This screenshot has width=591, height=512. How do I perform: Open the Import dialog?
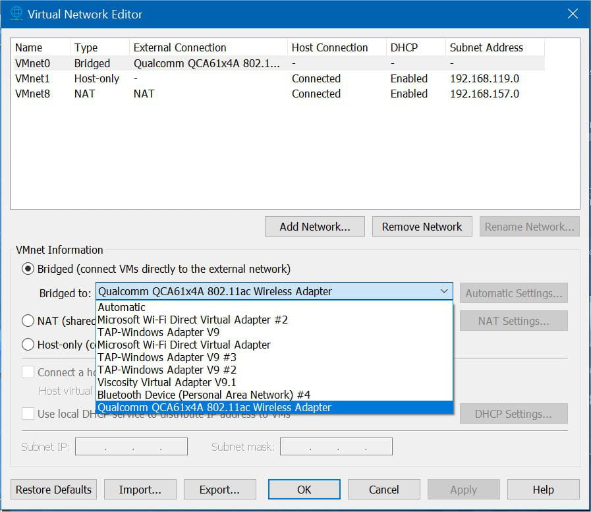tap(140, 490)
